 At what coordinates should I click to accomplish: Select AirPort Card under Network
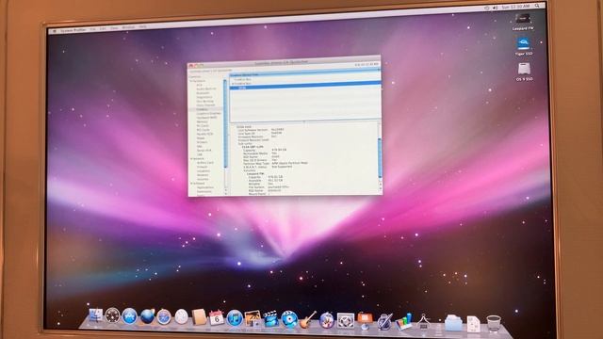(x=205, y=163)
